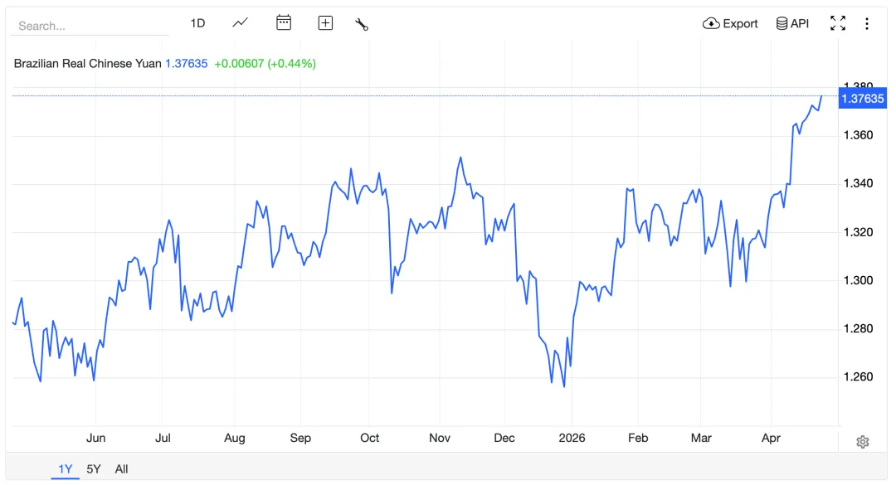Click the Brazilian Real Chinese Yuan title
Viewport: 896px width, 485px height.
click(87, 63)
